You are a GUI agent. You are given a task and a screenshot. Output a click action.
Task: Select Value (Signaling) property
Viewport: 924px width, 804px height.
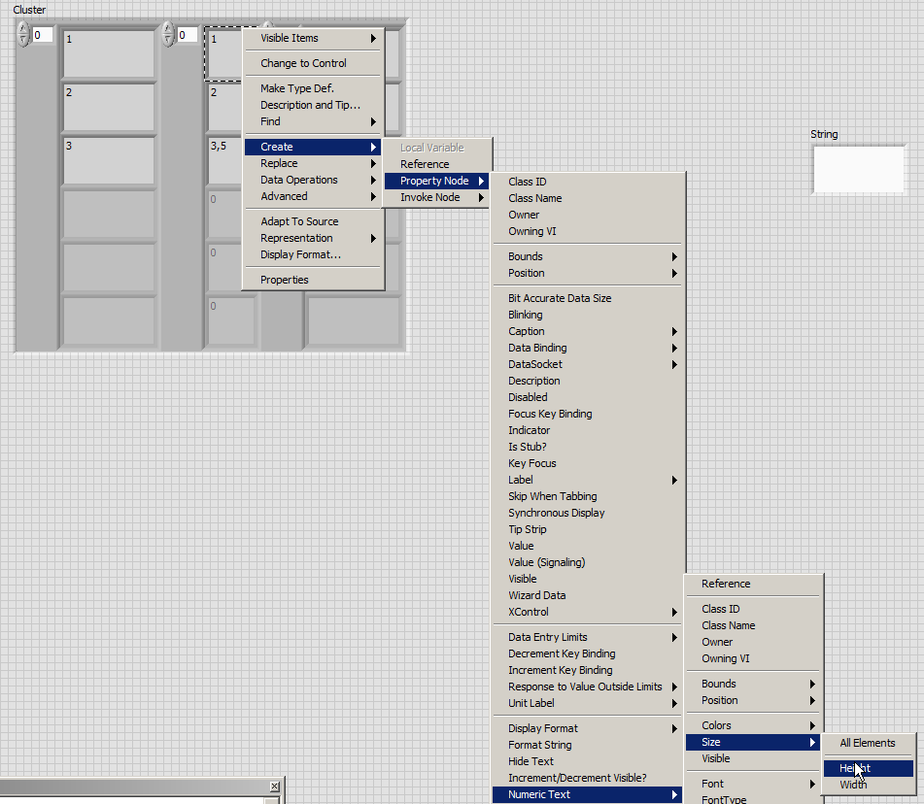pos(546,562)
